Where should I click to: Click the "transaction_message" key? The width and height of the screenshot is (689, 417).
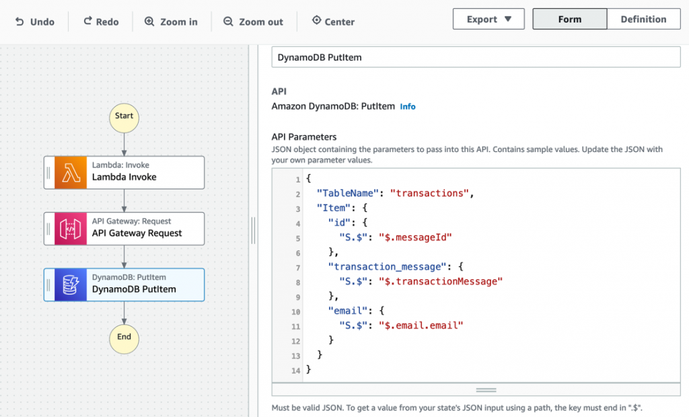pyautogui.click(x=387, y=267)
